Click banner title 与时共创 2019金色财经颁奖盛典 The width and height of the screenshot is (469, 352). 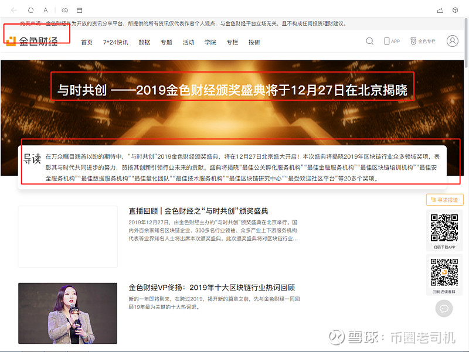[x=232, y=90]
